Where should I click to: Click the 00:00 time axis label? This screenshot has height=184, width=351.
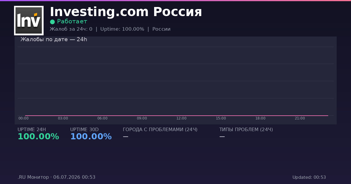(23, 118)
